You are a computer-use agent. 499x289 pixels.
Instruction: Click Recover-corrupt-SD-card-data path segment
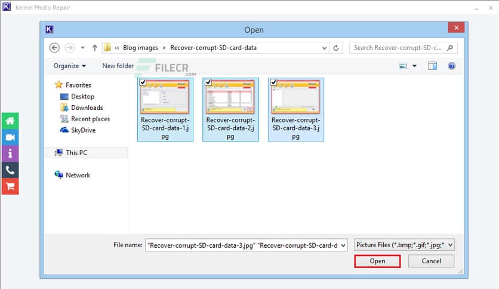(x=213, y=48)
